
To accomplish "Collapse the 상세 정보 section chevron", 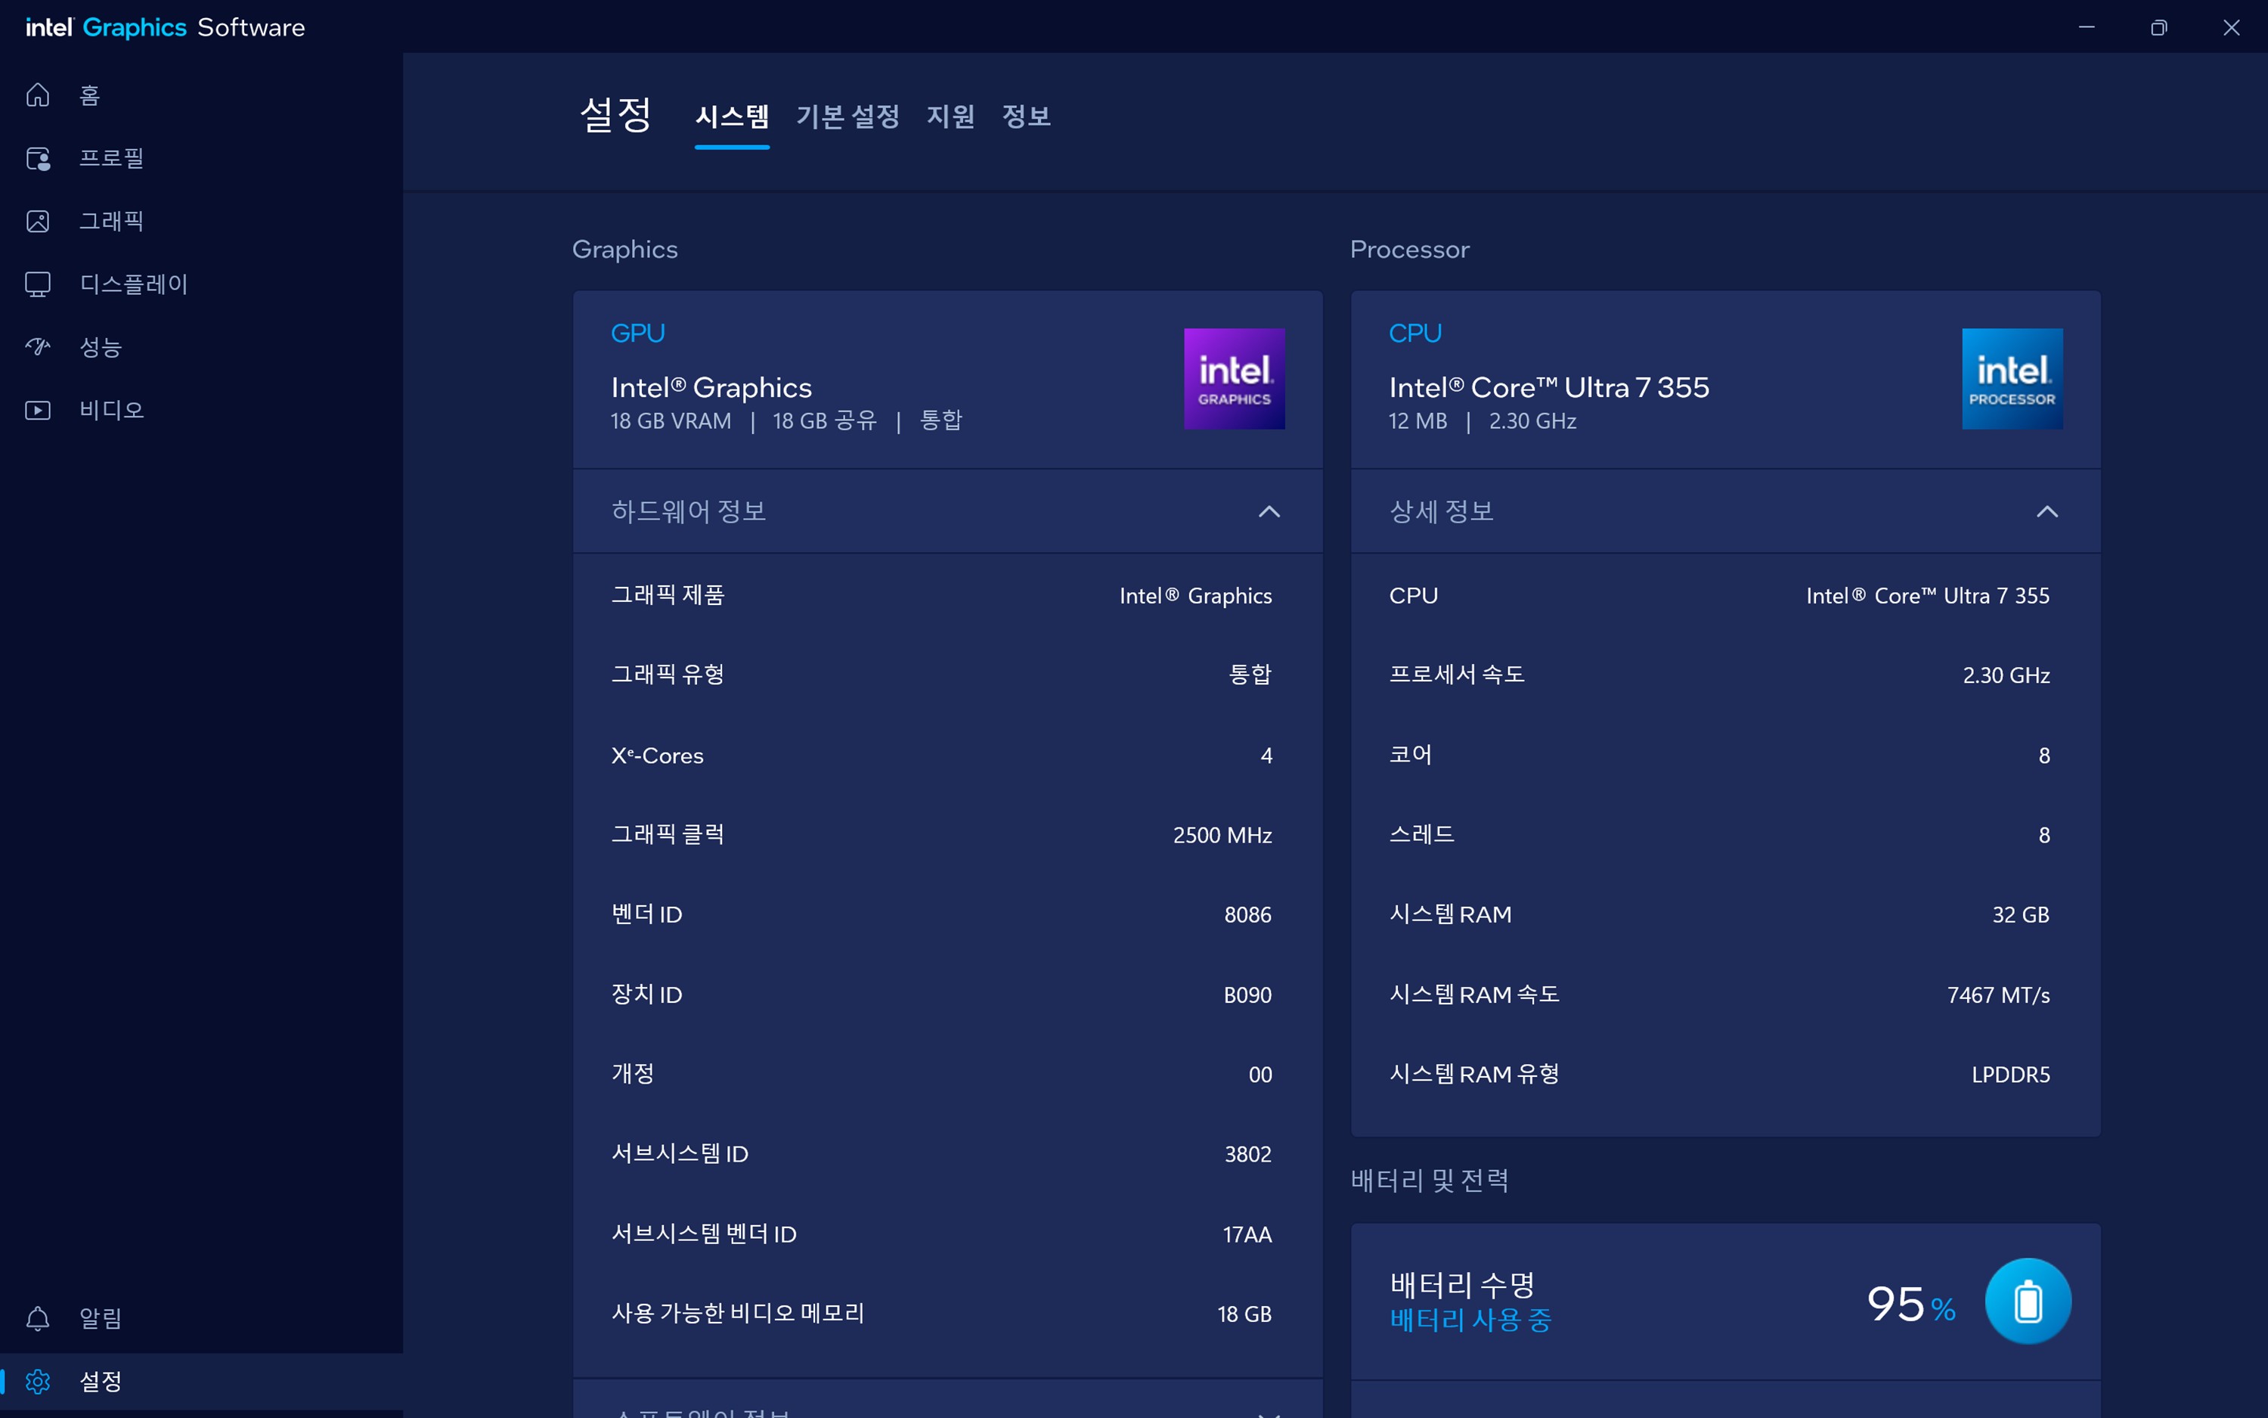I will pos(2046,511).
